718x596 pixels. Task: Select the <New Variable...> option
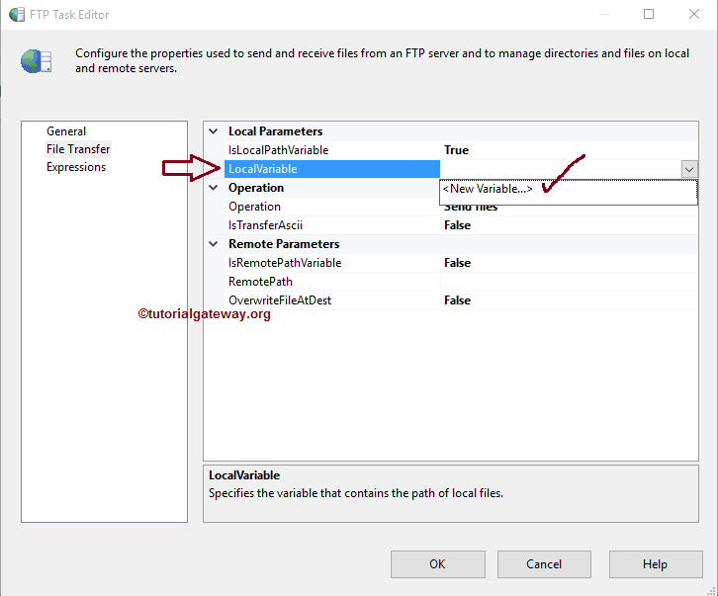click(x=488, y=189)
